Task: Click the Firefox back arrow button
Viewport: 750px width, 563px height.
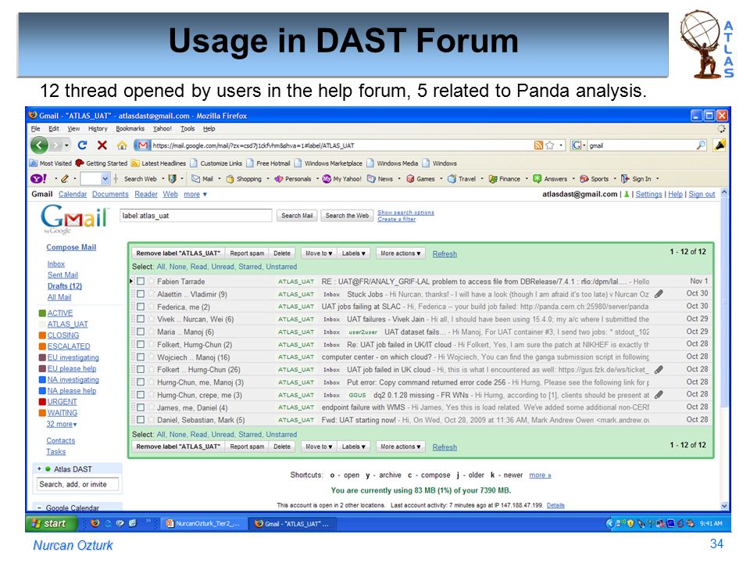Action: (39, 145)
